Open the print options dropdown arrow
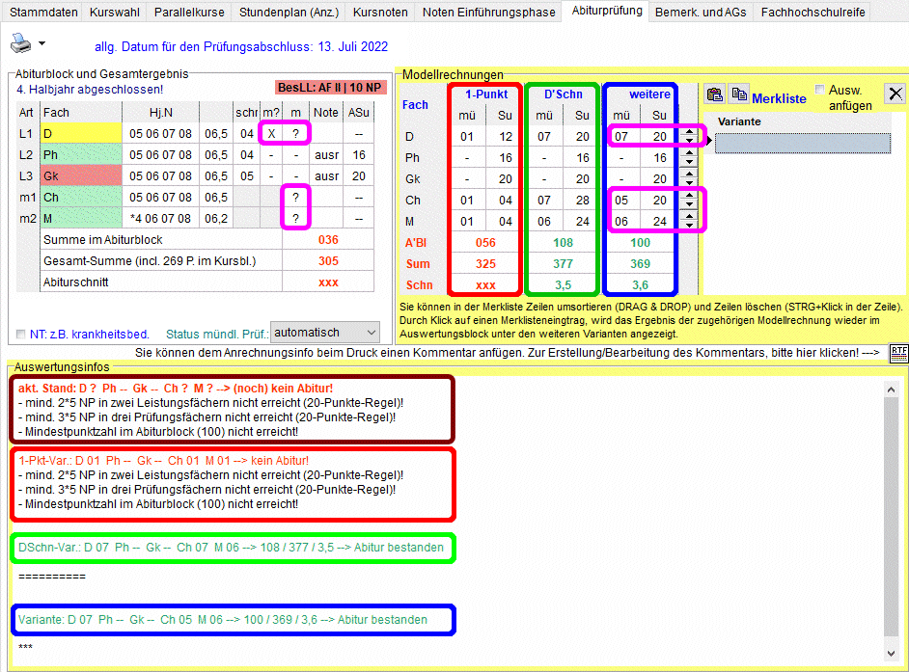The width and height of the screenshot is (909, 672). [41, 45]
